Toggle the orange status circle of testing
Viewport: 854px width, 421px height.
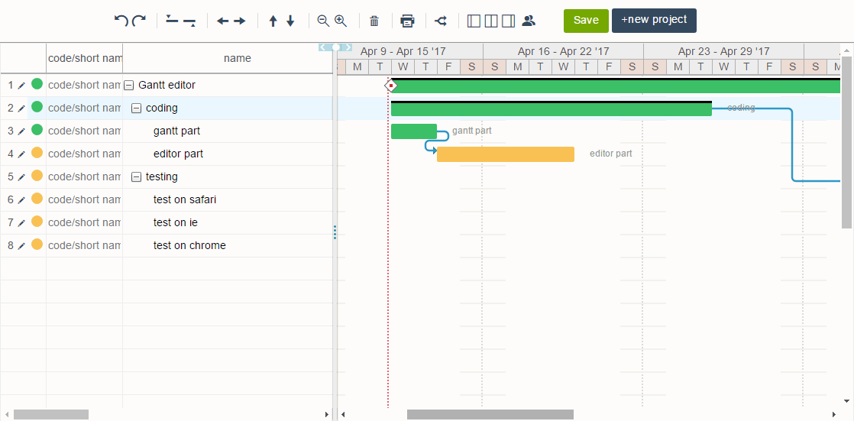pos(37,176)
